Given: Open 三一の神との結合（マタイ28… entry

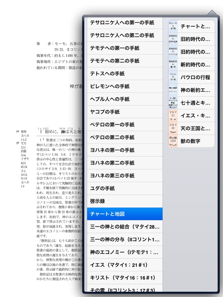Looking at the screenshot, I should pyautogui.click(x=125, y=227).
